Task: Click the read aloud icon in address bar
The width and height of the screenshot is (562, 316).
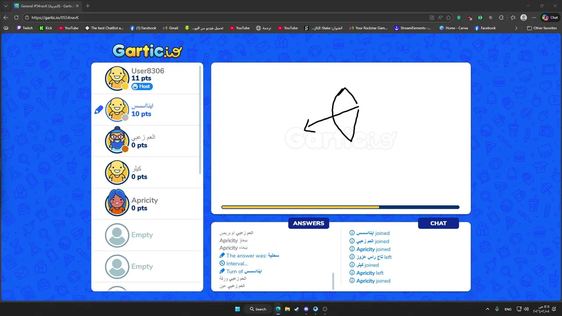Action: coord(440,18)
